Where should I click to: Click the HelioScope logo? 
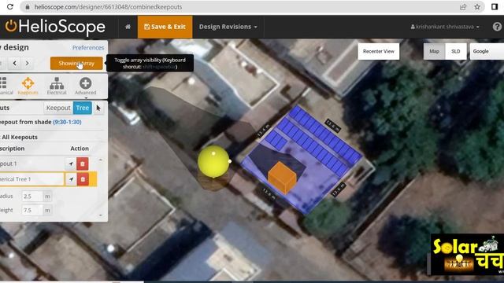[x=55, y=27]
